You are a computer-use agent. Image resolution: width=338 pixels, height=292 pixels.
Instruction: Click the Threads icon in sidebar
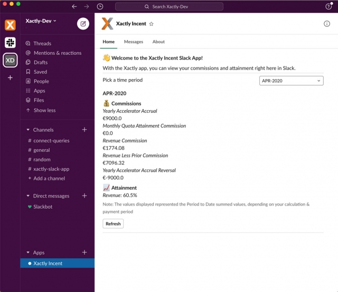(x=28, y=43)
